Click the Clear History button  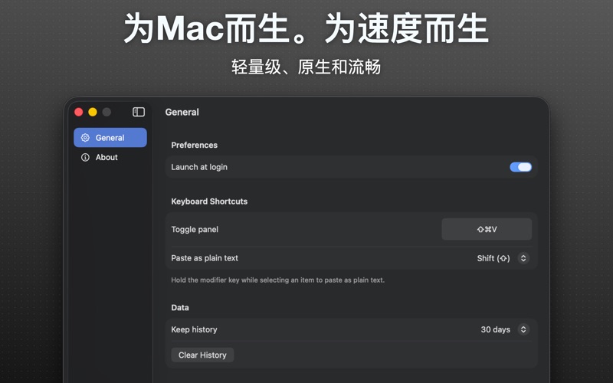[202, 355]
